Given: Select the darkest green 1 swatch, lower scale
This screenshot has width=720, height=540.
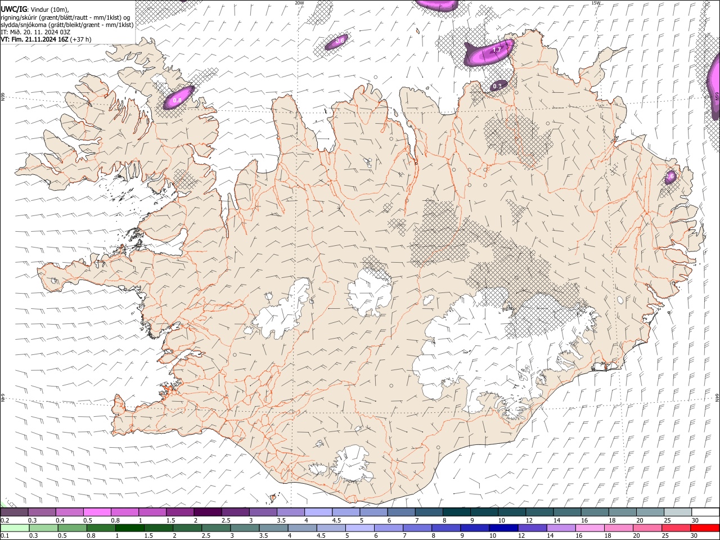Looking at the screenshot, I should [x=130, y=528].
